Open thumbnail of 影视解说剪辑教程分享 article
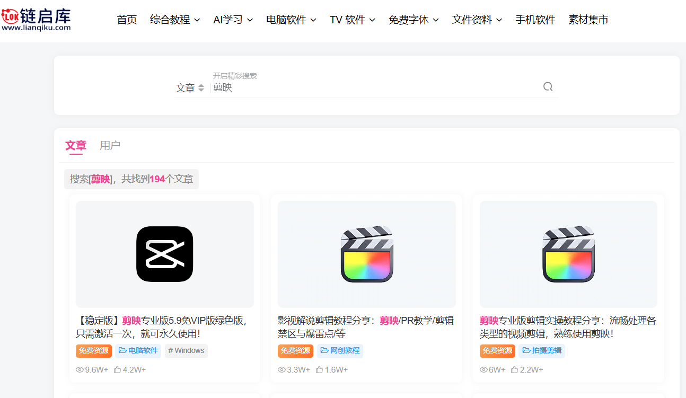The width and height of the screenshot is (686, 398). 367,254
